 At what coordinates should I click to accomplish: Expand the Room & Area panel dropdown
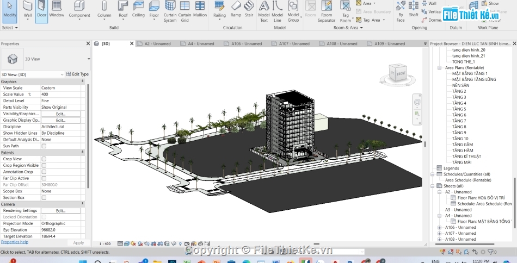pos(348,28)
